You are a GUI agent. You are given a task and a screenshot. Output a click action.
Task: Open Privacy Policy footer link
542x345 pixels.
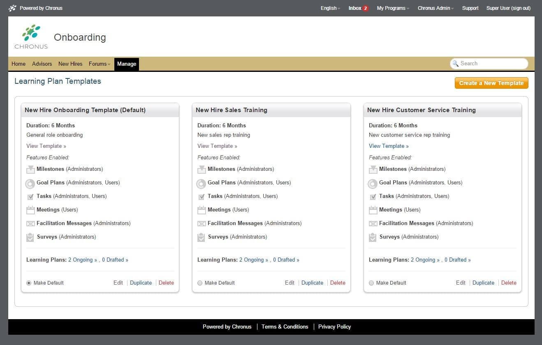pyautogui.click(x=334, y=327)
